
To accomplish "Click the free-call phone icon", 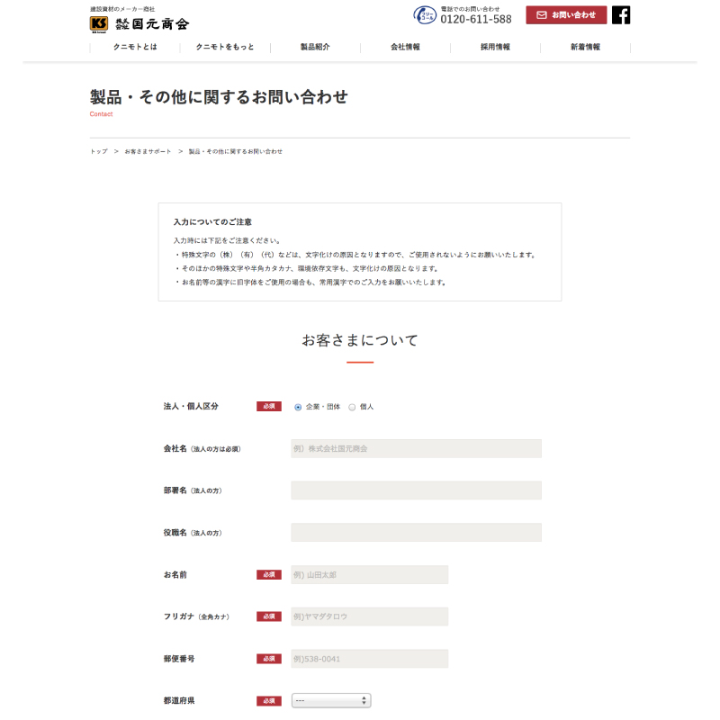I will [425, 15].
